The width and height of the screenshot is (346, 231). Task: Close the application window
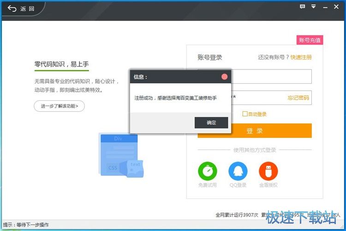336,7
